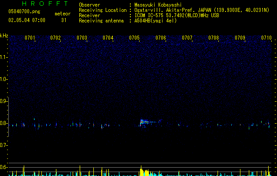Click the Receiving antenna label
Screen dimensions: 277x176
tap(101, 21)
